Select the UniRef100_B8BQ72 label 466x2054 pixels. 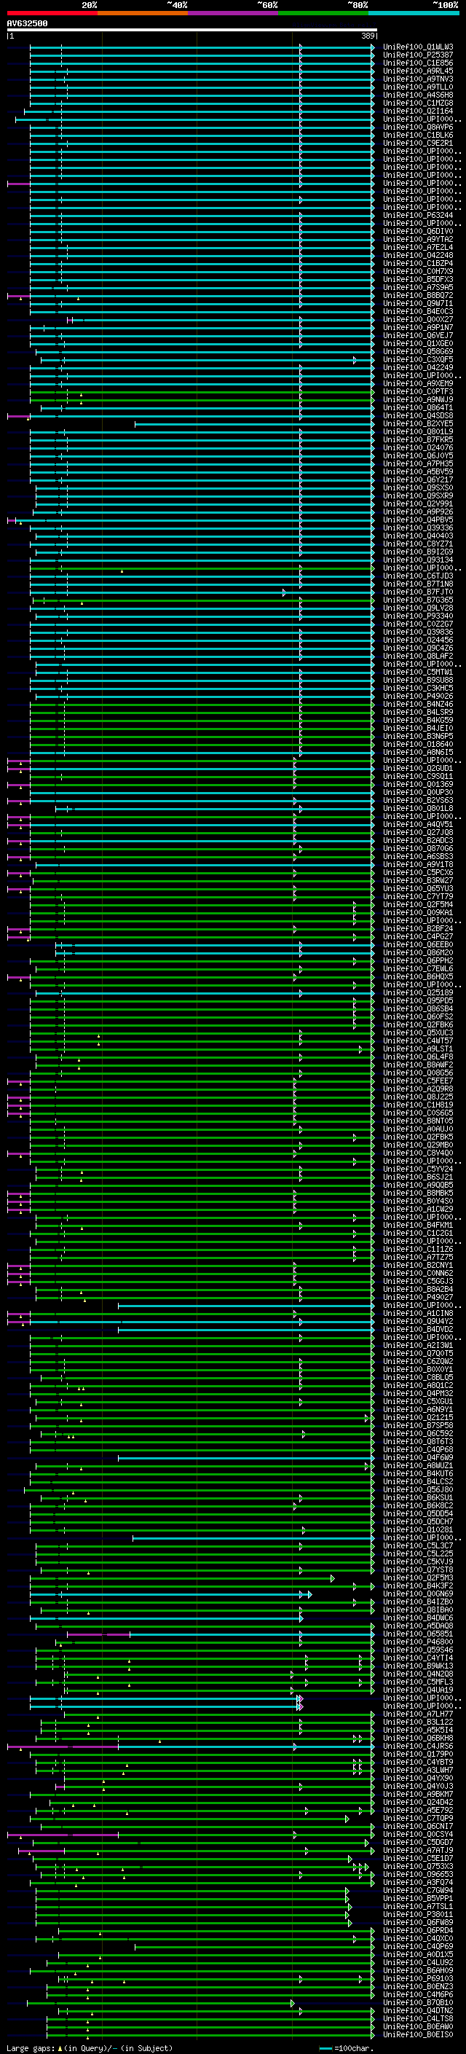[x=418, y=295]
